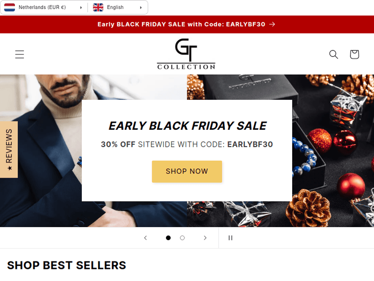Viewport: 374px width, 281px height.
Task: Click the EARLY BLACK FRIDAY SALE heading
Action: 187,126
